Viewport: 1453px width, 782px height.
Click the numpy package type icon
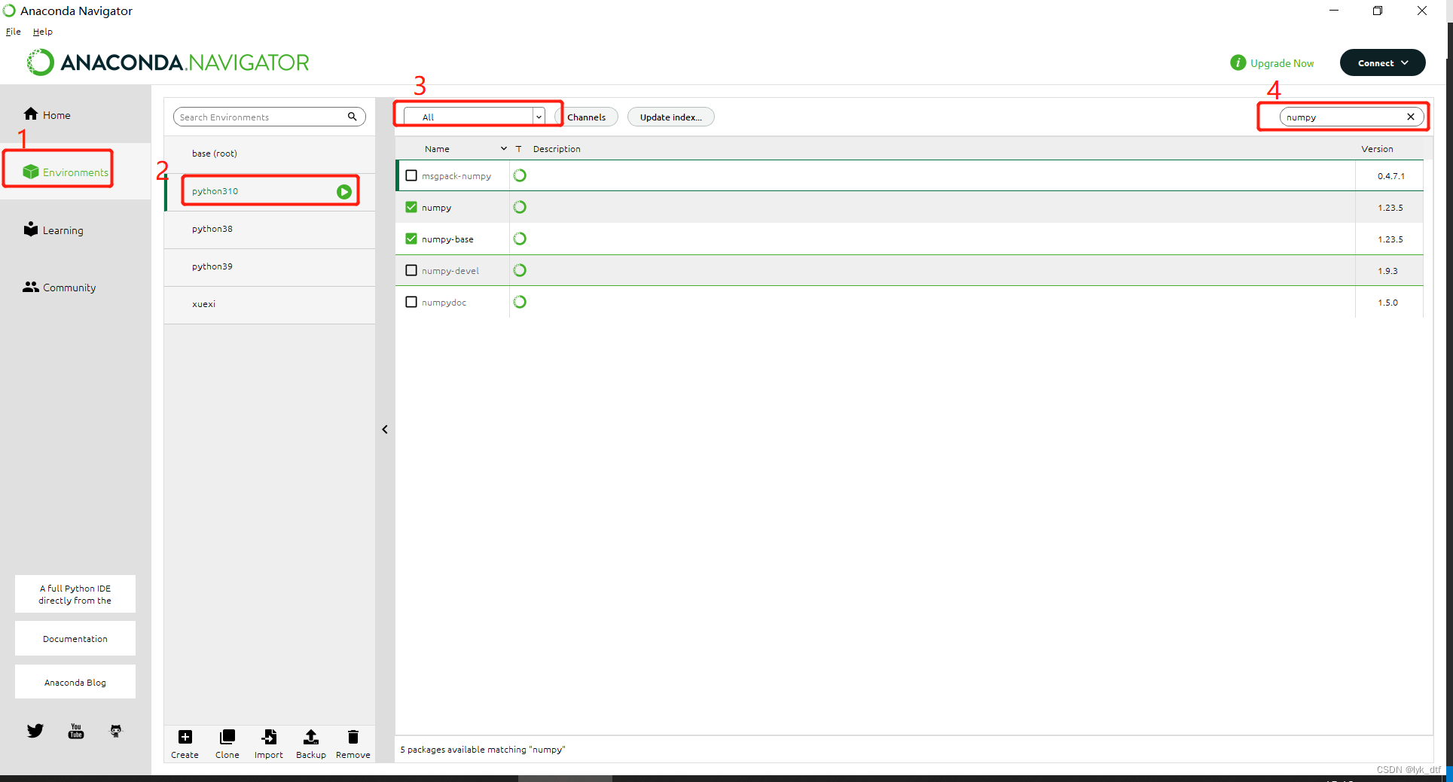pos(520,207)
